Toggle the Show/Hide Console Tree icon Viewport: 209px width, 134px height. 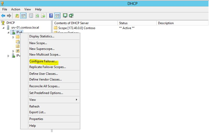point(23,16)
